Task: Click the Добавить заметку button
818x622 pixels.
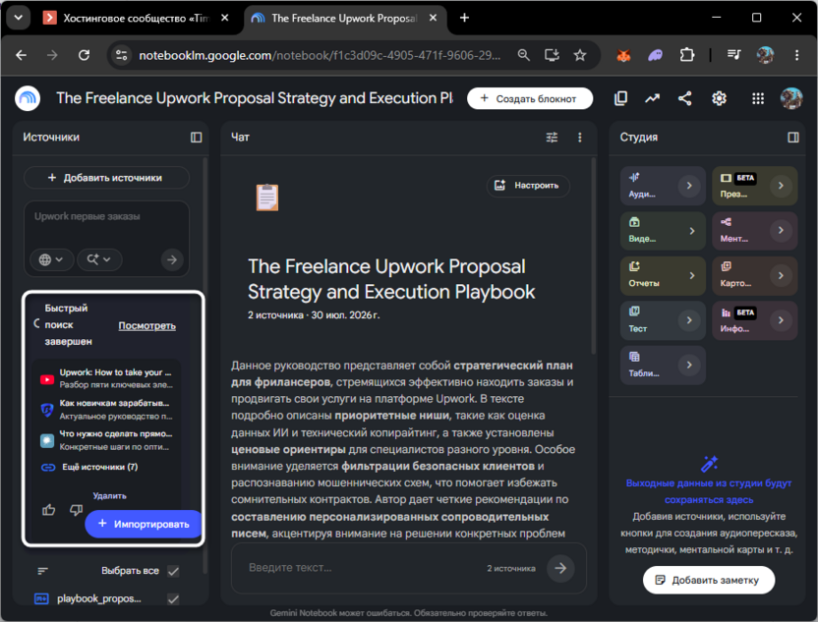Action: (x=709, y=580)
